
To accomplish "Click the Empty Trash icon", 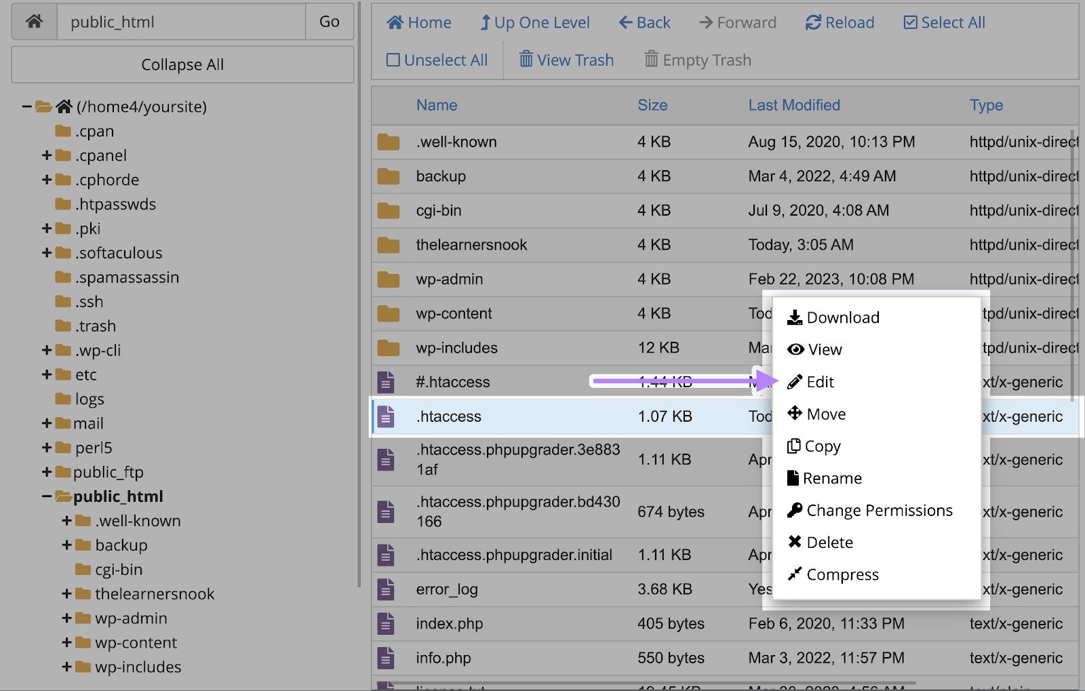I will tap(652, 60).
